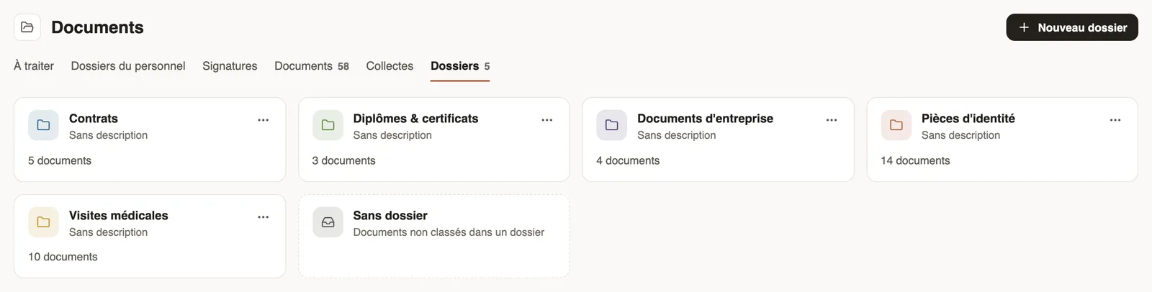Image resolution: width=1152 pixels, height=292 pixels.
Task: Click the blue Contrats folder icon
Action: pos(43,125)
